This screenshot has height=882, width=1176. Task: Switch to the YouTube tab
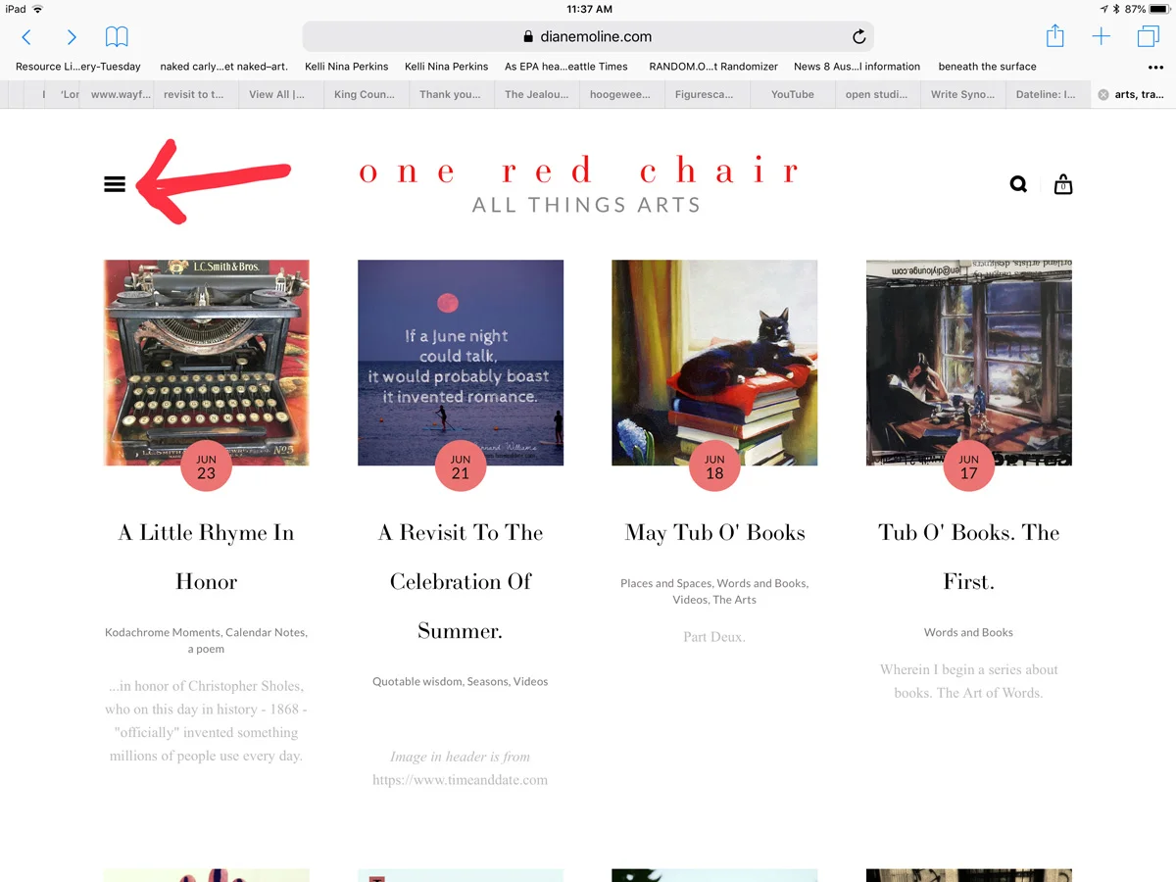pos(792,94)
